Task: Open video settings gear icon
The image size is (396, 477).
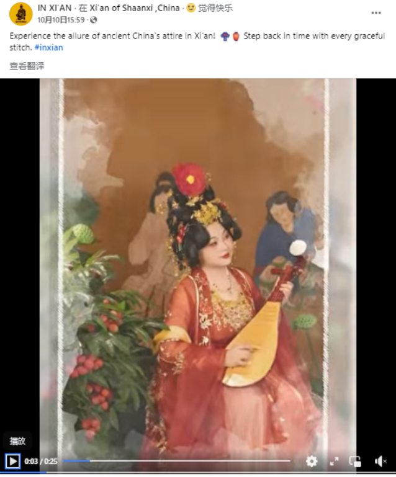Action: coord(312,461)
